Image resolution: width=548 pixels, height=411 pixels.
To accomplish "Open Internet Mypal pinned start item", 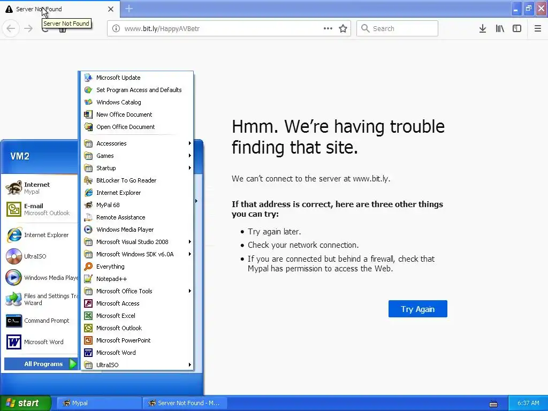I will click(41, 188).
